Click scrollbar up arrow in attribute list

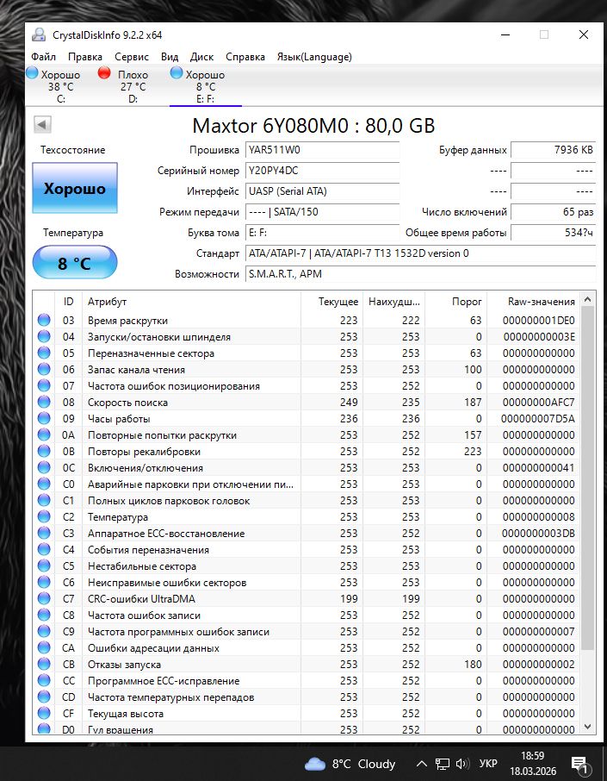[x=587, y=299]
